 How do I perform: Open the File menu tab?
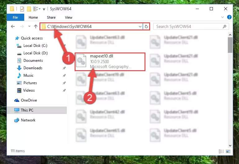[x=16, y=17]
